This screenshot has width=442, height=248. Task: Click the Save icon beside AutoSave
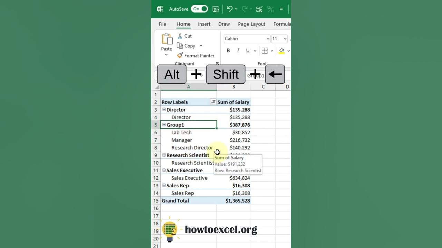click(215, 9)
